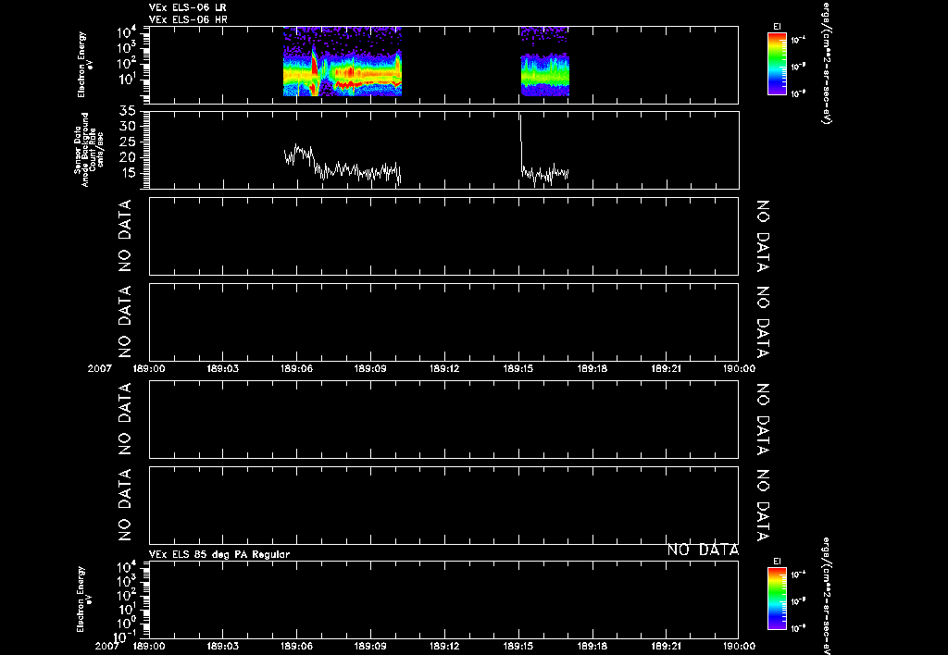Click "189:21" on the middle time axis
Viewport: 948px width, 655px height.
[667, 368]
